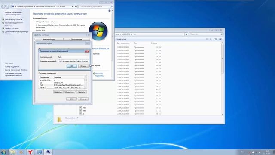
Task: Open the Windows Start menu orb
Action: click(x=3, y=152)
